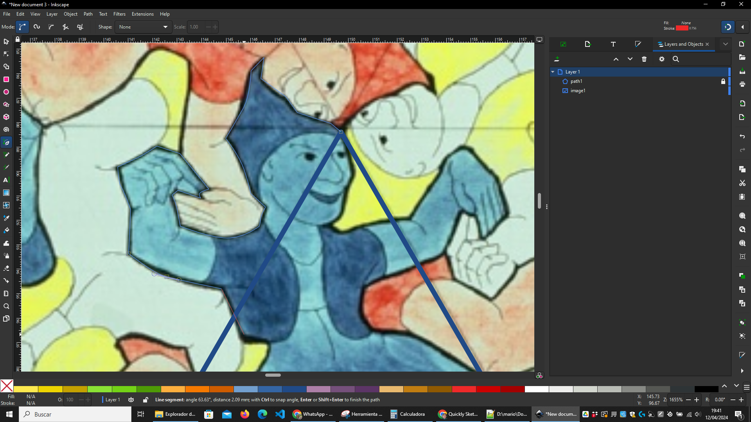This screenshot has height=422, width=751.
Task: Enable straight line segments mode
Action: click(x=66, y=27)
